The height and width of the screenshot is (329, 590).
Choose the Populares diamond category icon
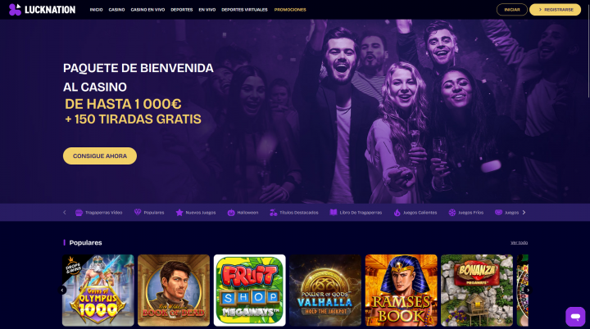[x=138, y=213]
